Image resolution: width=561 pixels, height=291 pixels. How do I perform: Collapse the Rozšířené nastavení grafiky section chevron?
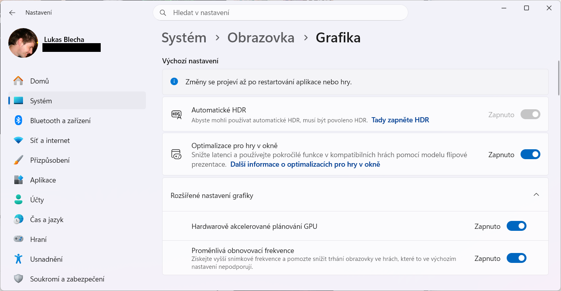pos(536,194)
